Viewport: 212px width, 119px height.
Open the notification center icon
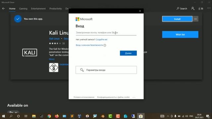(208, 116)
